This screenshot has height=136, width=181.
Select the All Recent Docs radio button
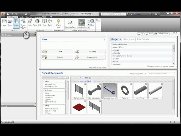click(46, 86)
